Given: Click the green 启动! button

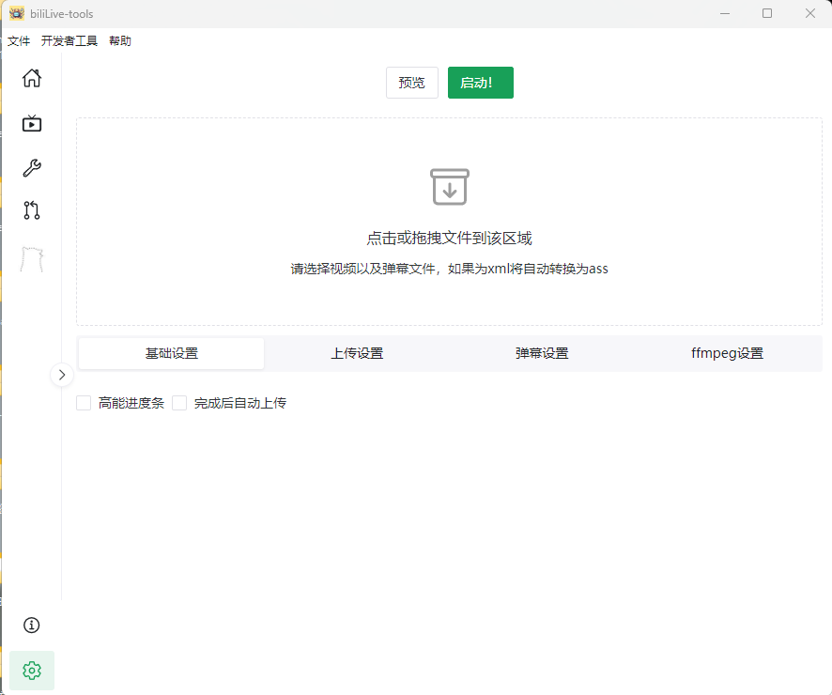Looking at the screenshot, I should [480, 83].
